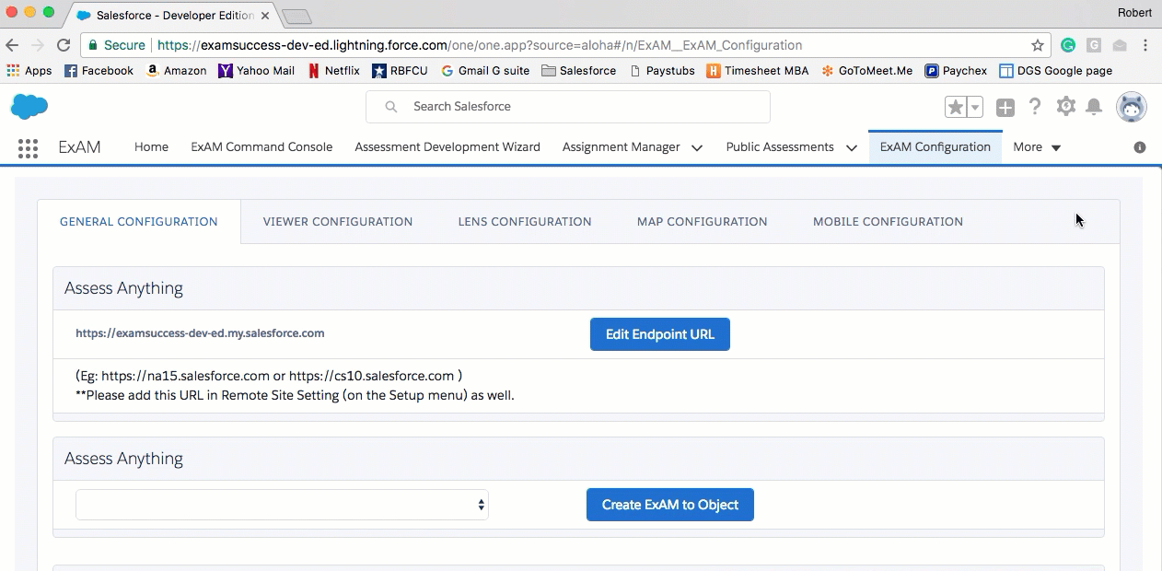1162x571 pixels.
Task: Expand the Public Assessments chevron
Action: coord(852,148)
